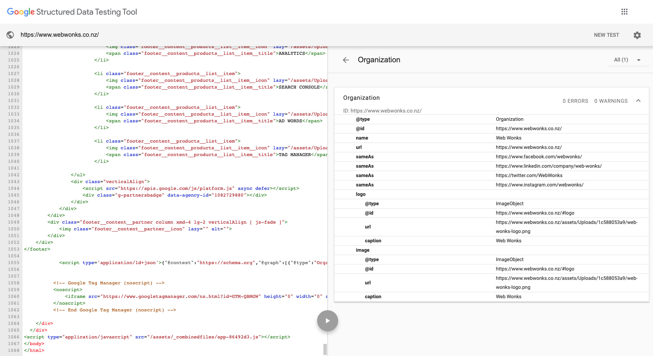Viewport: 653px width, 356px height.
Task: Click the logo property row label
Action: (x=361, y=194)
